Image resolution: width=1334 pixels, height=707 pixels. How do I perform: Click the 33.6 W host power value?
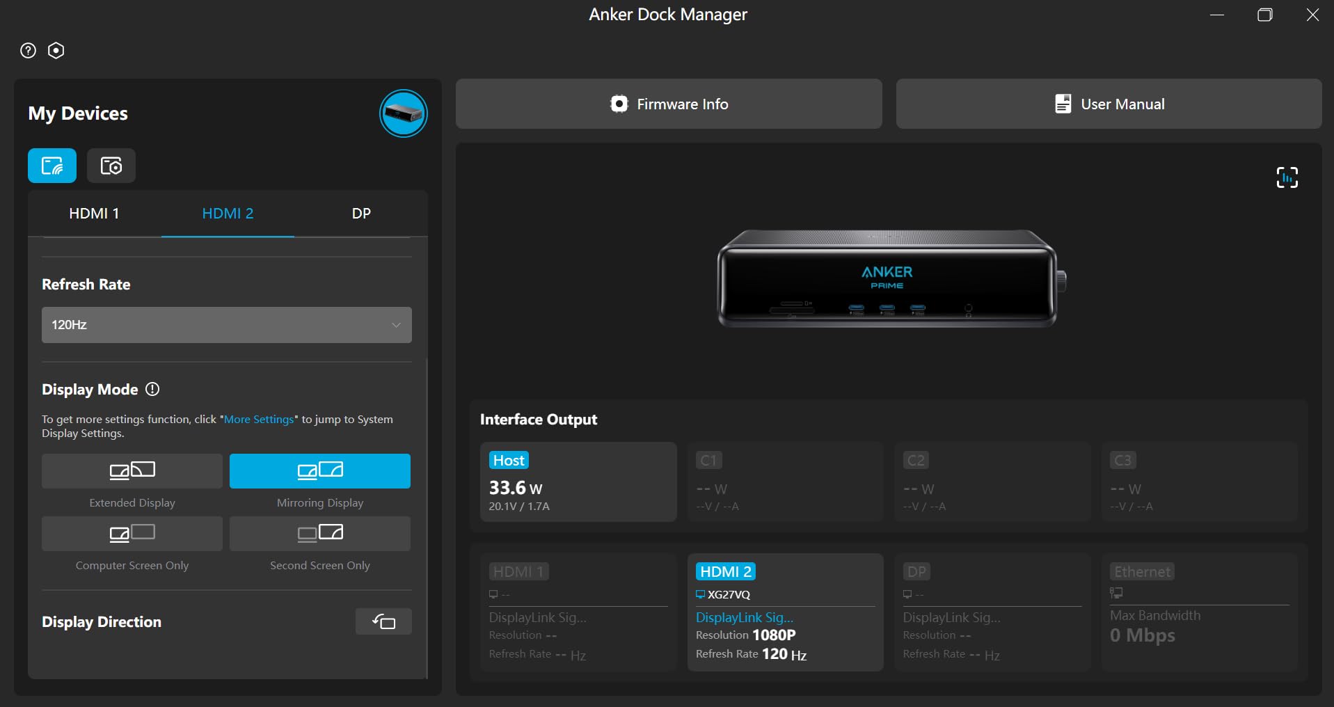click(x=516, y=488)
